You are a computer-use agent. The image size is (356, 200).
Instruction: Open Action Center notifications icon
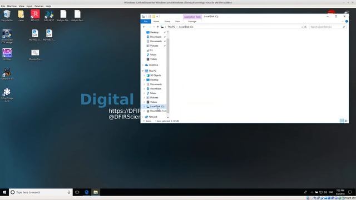(350, 192)
